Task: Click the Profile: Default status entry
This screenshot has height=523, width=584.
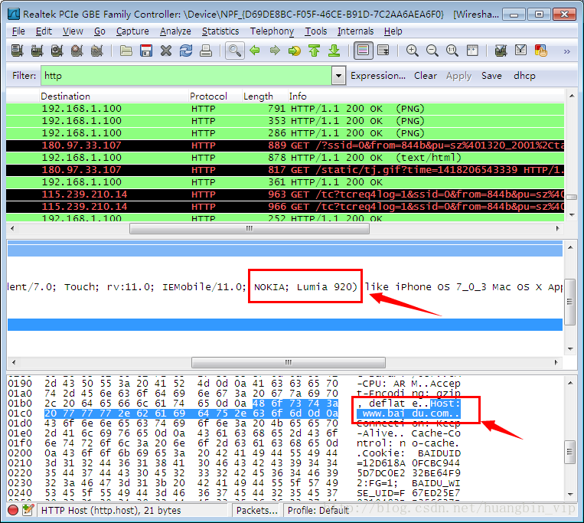Action: (x=318, y=510)
